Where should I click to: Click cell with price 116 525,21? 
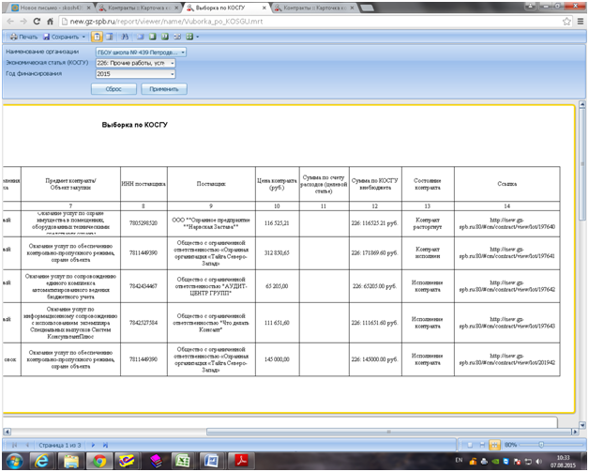coord(278,223)
